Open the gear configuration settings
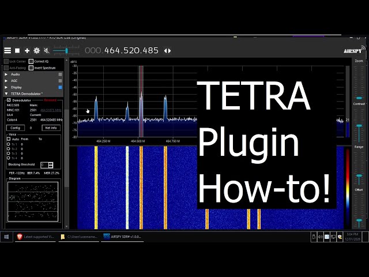 37,50
